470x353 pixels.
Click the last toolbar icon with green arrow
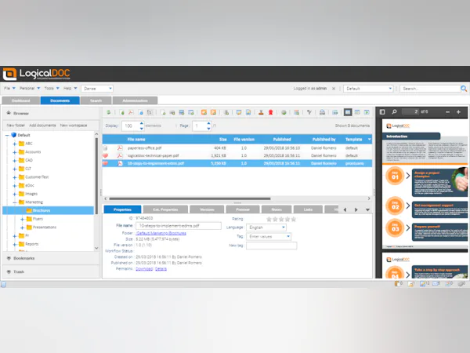click(367, 112)
